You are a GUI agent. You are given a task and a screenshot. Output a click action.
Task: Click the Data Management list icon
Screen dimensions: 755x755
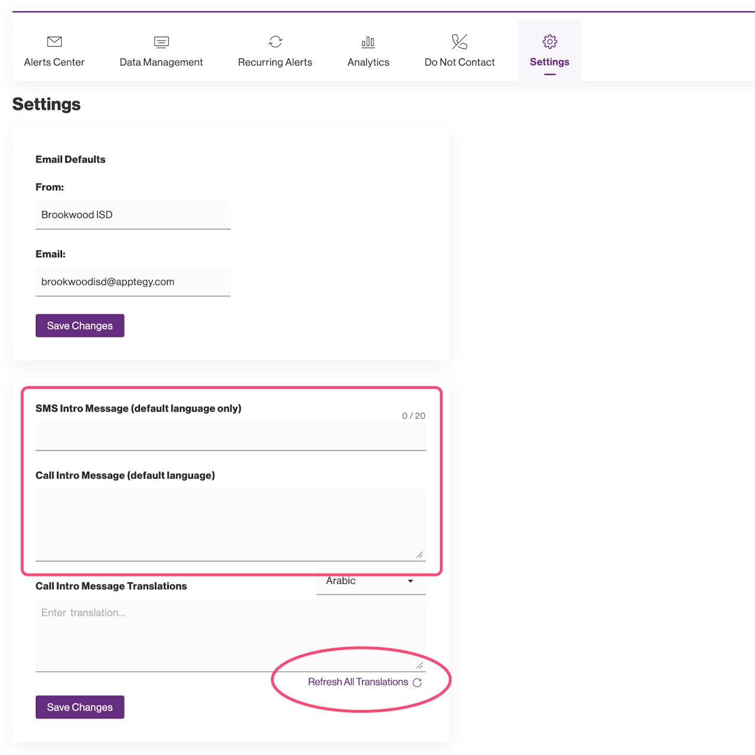pos(161,41)
